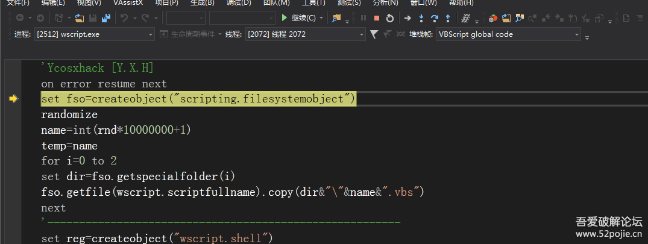Click the highlighted line set fso=createobject
The height and width of the screenshot is (244, 648).
click(198, 99)
